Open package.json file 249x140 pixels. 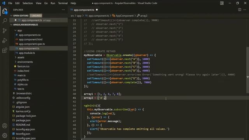coord(23,120)
